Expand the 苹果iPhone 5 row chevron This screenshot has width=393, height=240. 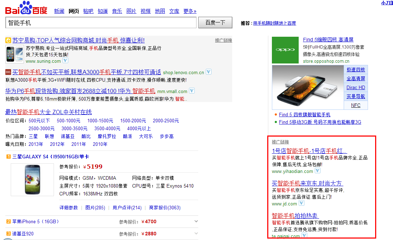click(x=196, y=221)
